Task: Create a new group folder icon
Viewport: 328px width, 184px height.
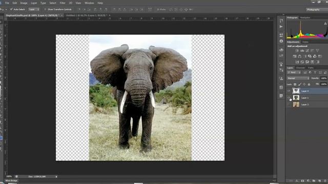Action: 314,180
